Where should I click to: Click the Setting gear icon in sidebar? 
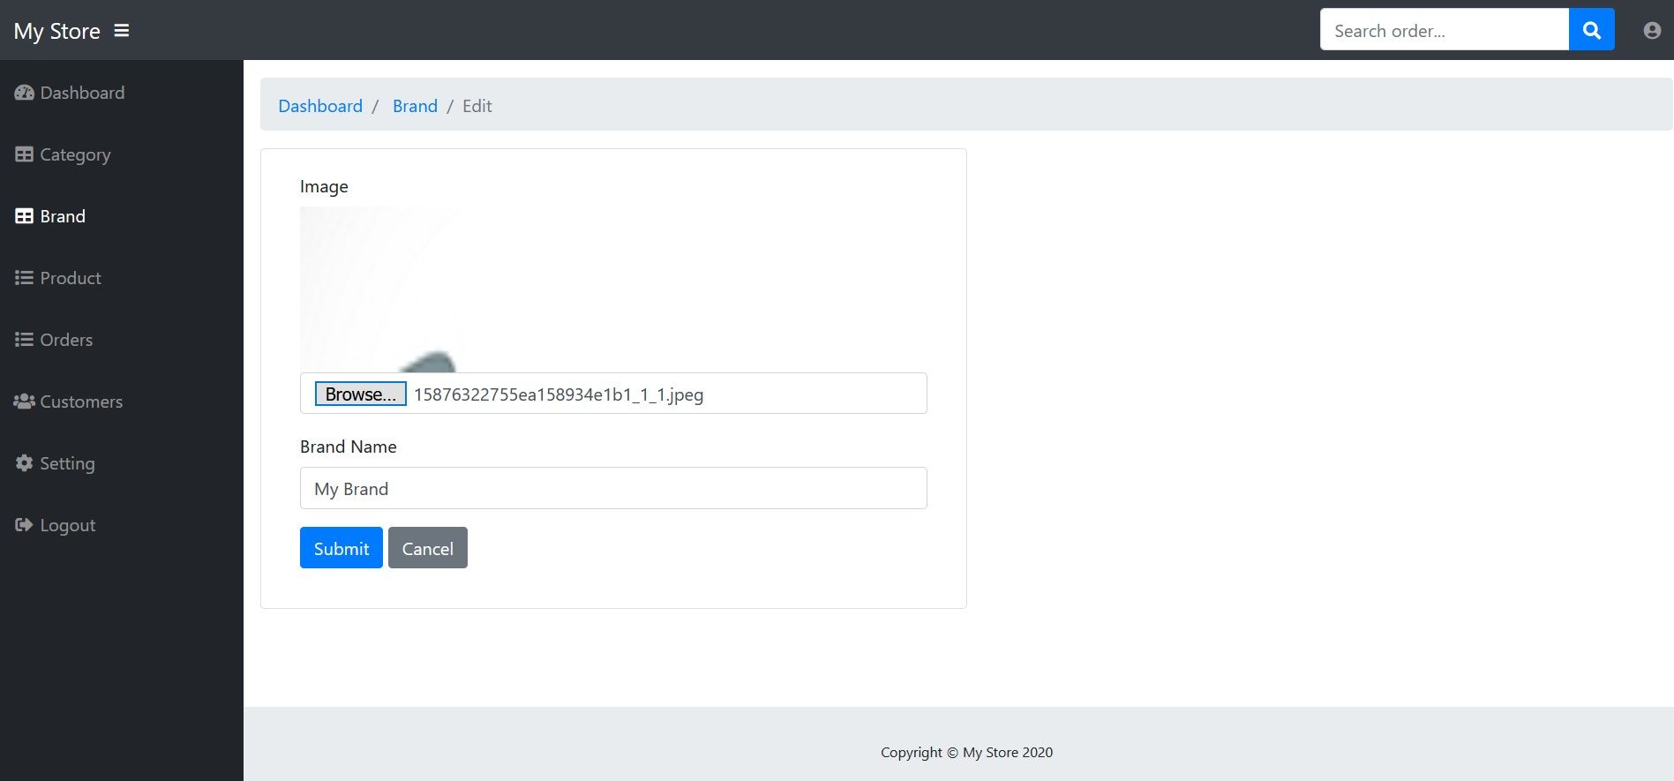pyautogui.click(x=25, y=463)
